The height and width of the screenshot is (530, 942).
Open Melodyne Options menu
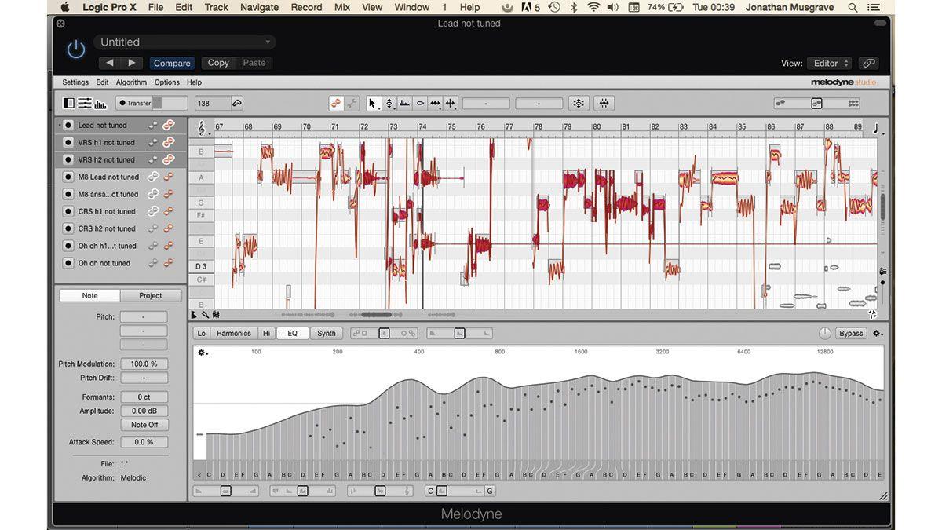[x=166, y=82]
